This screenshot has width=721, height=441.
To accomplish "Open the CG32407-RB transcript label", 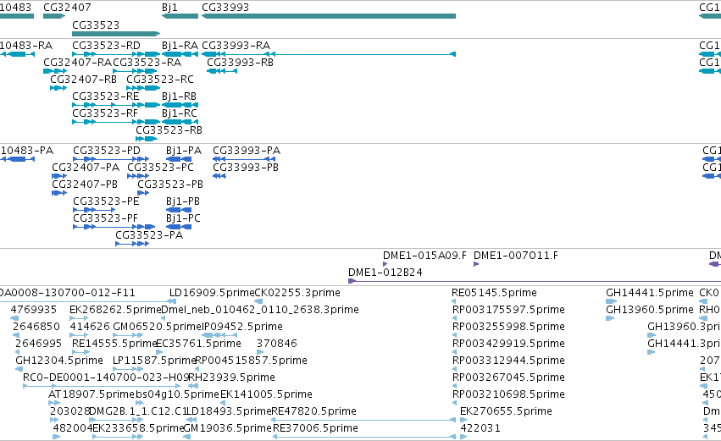I will (x=83, y=80).
